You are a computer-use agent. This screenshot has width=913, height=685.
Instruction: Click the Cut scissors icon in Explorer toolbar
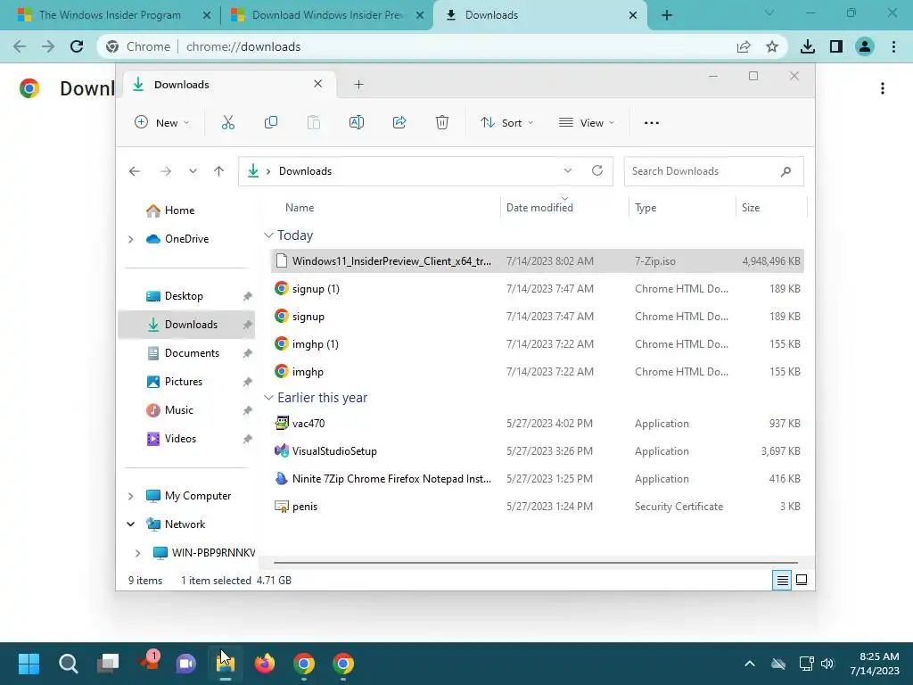pyautogui.click(x=227, y=123)
